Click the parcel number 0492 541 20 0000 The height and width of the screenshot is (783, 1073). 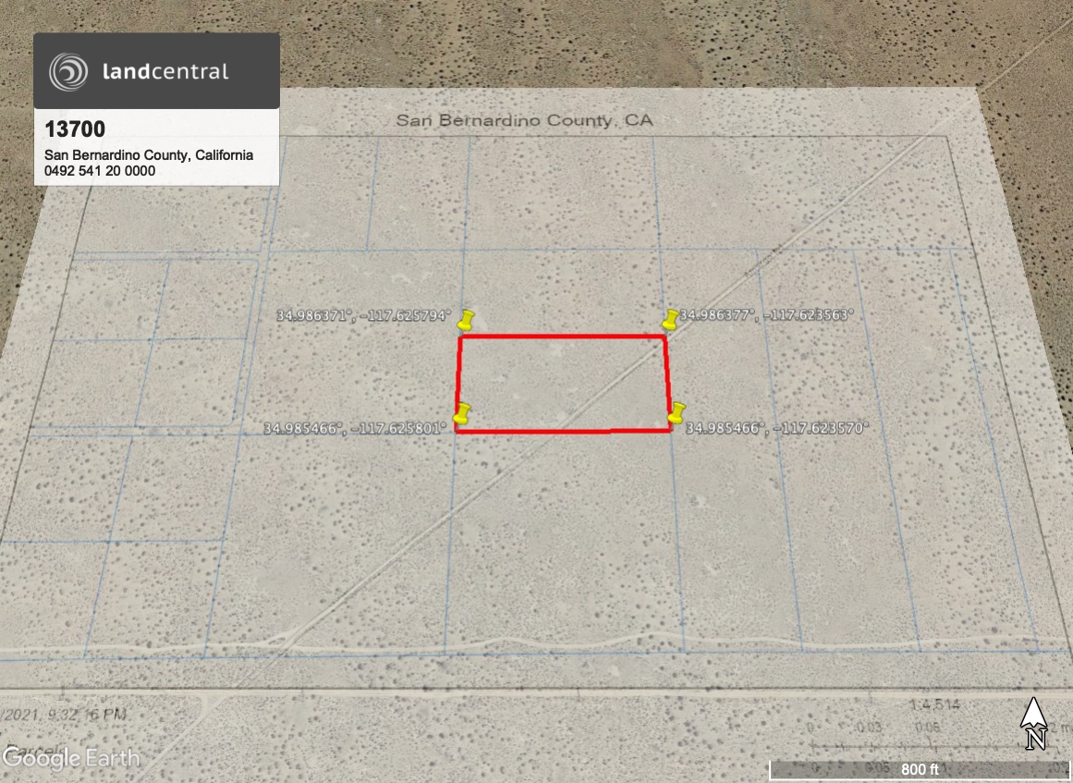pos(100,171)
